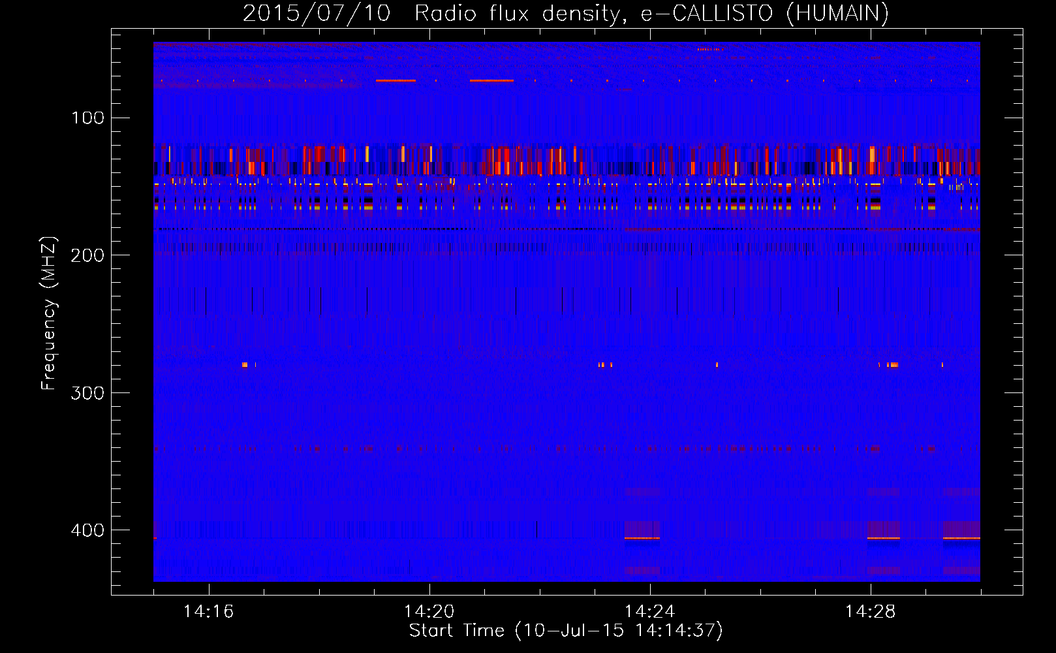Click the "14:24" time tick label
The width and height of the screenshot is (1056, 653).
649,612
